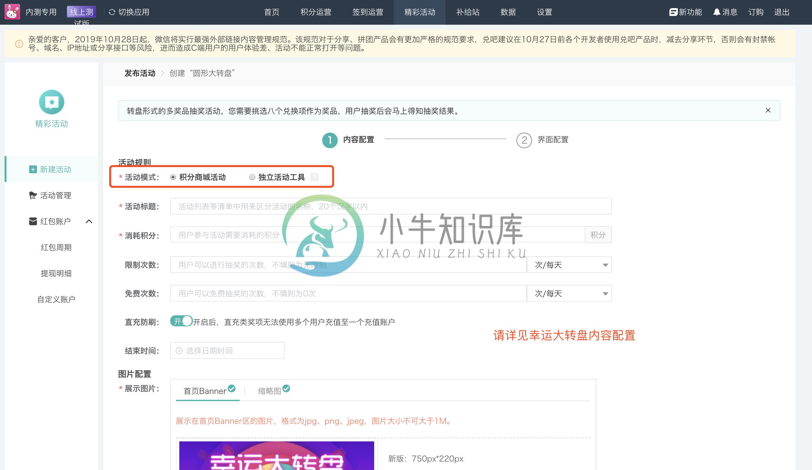This screenshot has width=812, height=470.
Task: Click step 2 界面配置 circle
Action: coord(524,140)
